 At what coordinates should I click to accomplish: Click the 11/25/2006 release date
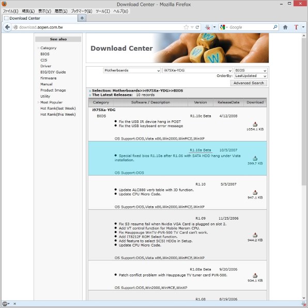point(228,219)
